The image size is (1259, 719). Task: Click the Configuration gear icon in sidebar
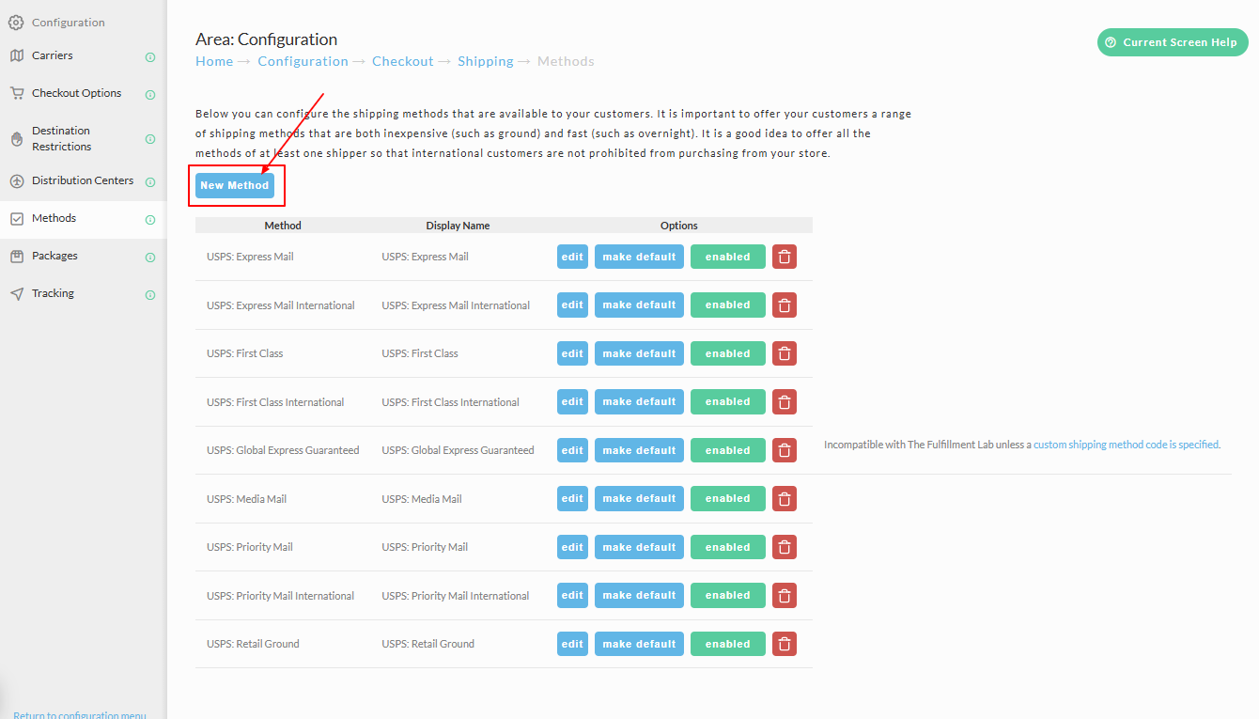[x=16, y=23]
